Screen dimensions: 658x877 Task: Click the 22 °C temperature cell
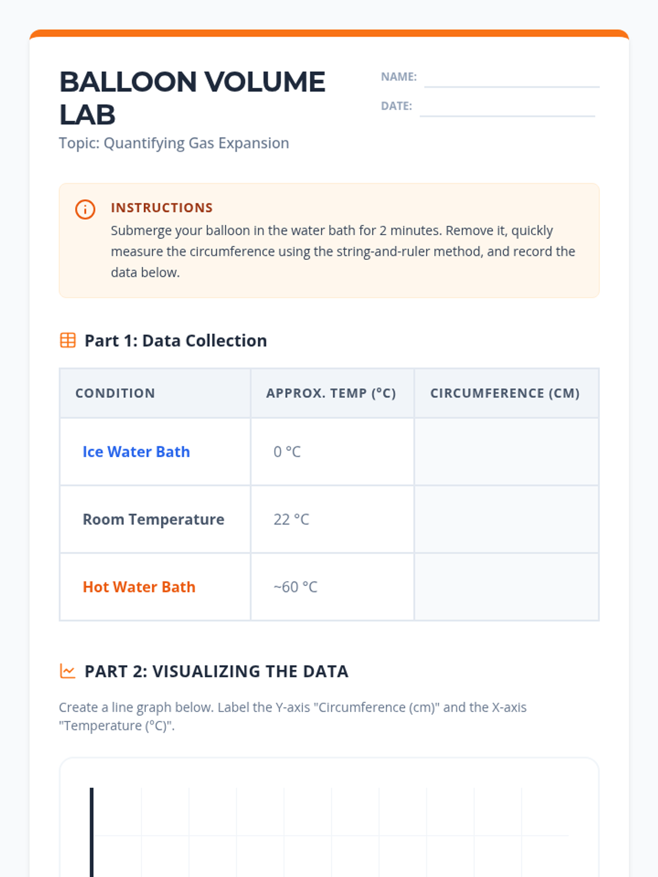pyautogui.click(x=291, y=519)
